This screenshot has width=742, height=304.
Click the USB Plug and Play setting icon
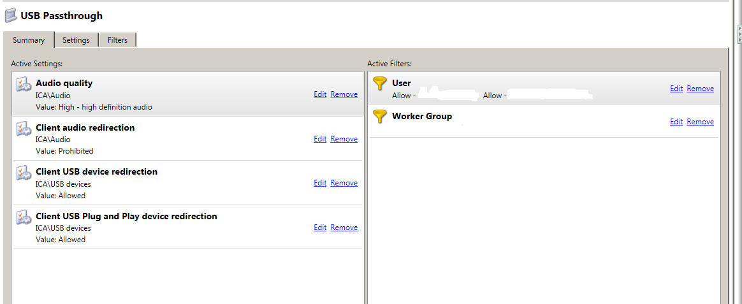[24, 218]
